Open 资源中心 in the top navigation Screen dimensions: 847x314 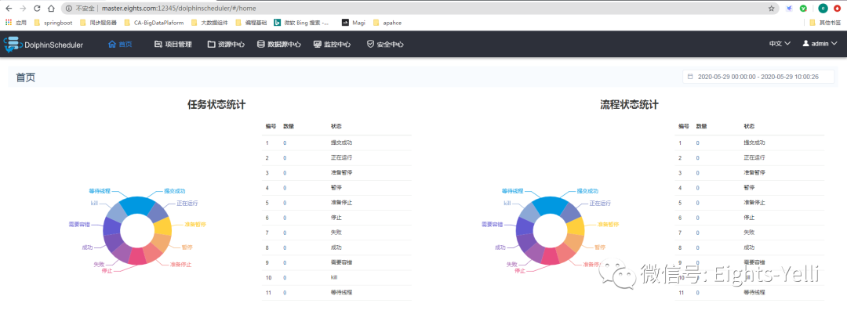click(x=227, y=44)
